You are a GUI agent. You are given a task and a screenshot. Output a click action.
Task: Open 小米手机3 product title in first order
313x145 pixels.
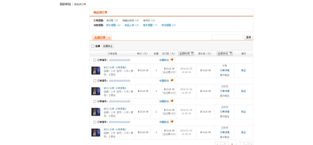tap(115, 68)
